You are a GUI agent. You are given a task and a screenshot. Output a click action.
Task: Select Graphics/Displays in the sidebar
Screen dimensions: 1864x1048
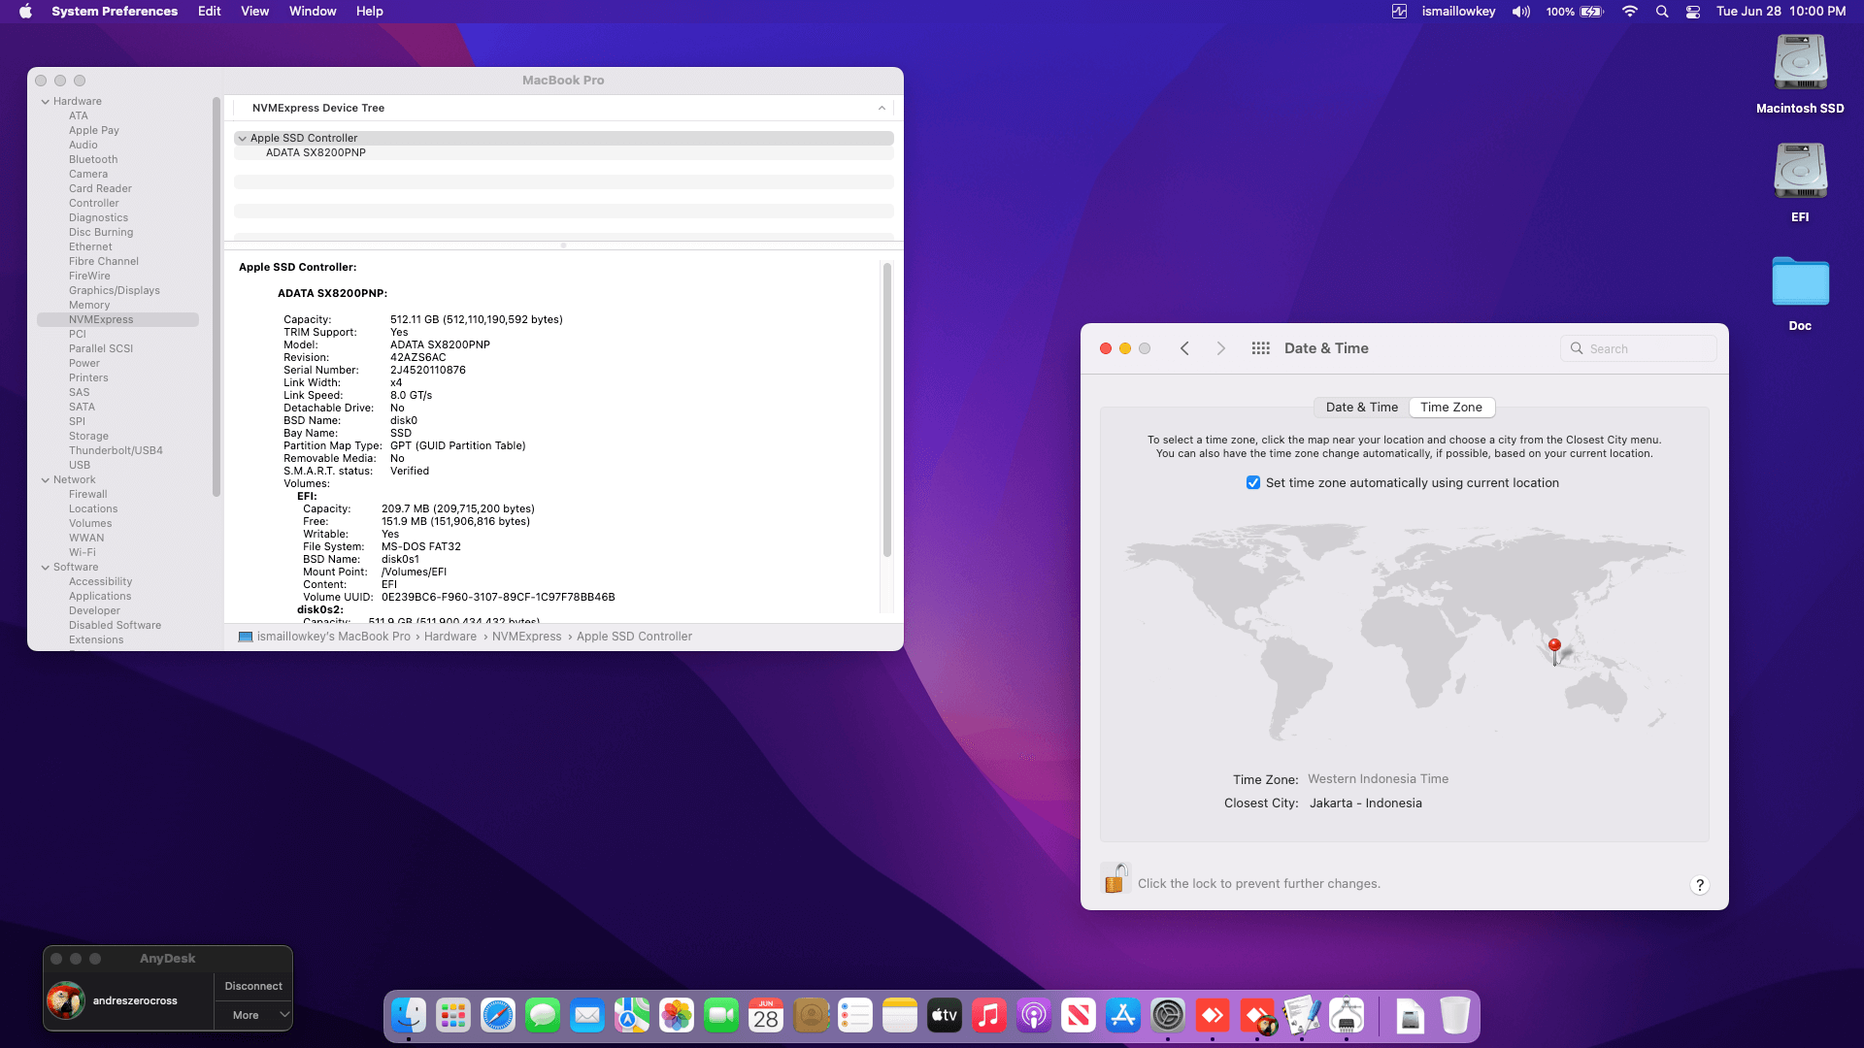115,290
